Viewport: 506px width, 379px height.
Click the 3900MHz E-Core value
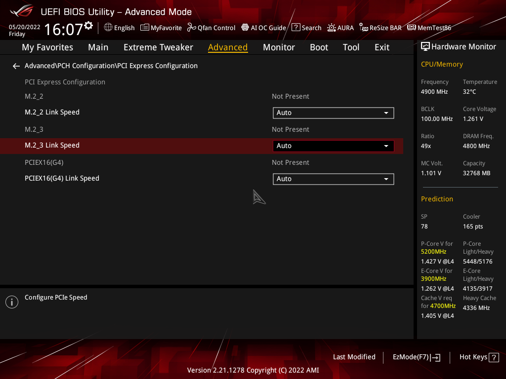(x=433, y=279)
